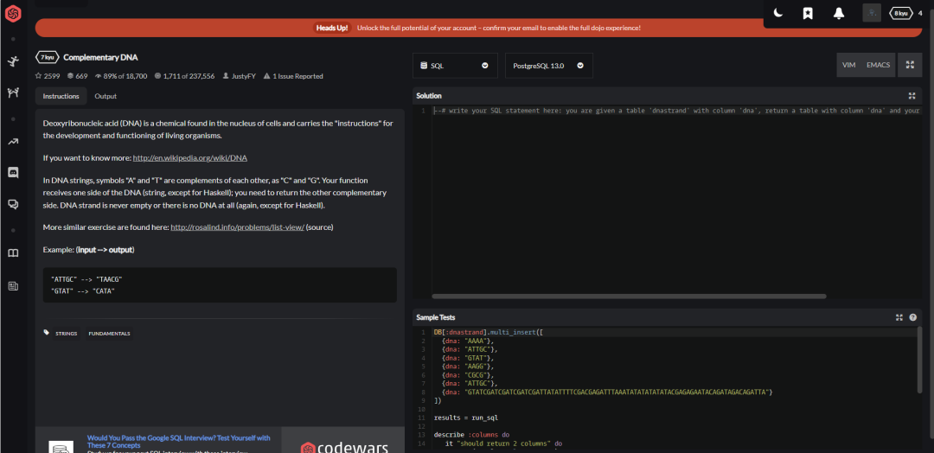Viewport: 934px width, 453px height.
Task: Open the Discord chat sidebar icon
Action: tap(13, 172)
